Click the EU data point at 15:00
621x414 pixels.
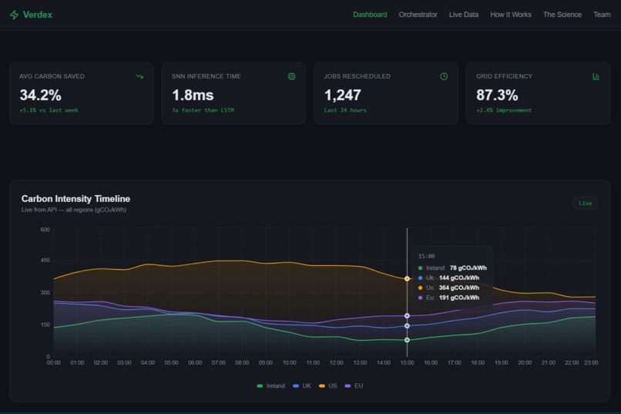[x=407, y=316]
